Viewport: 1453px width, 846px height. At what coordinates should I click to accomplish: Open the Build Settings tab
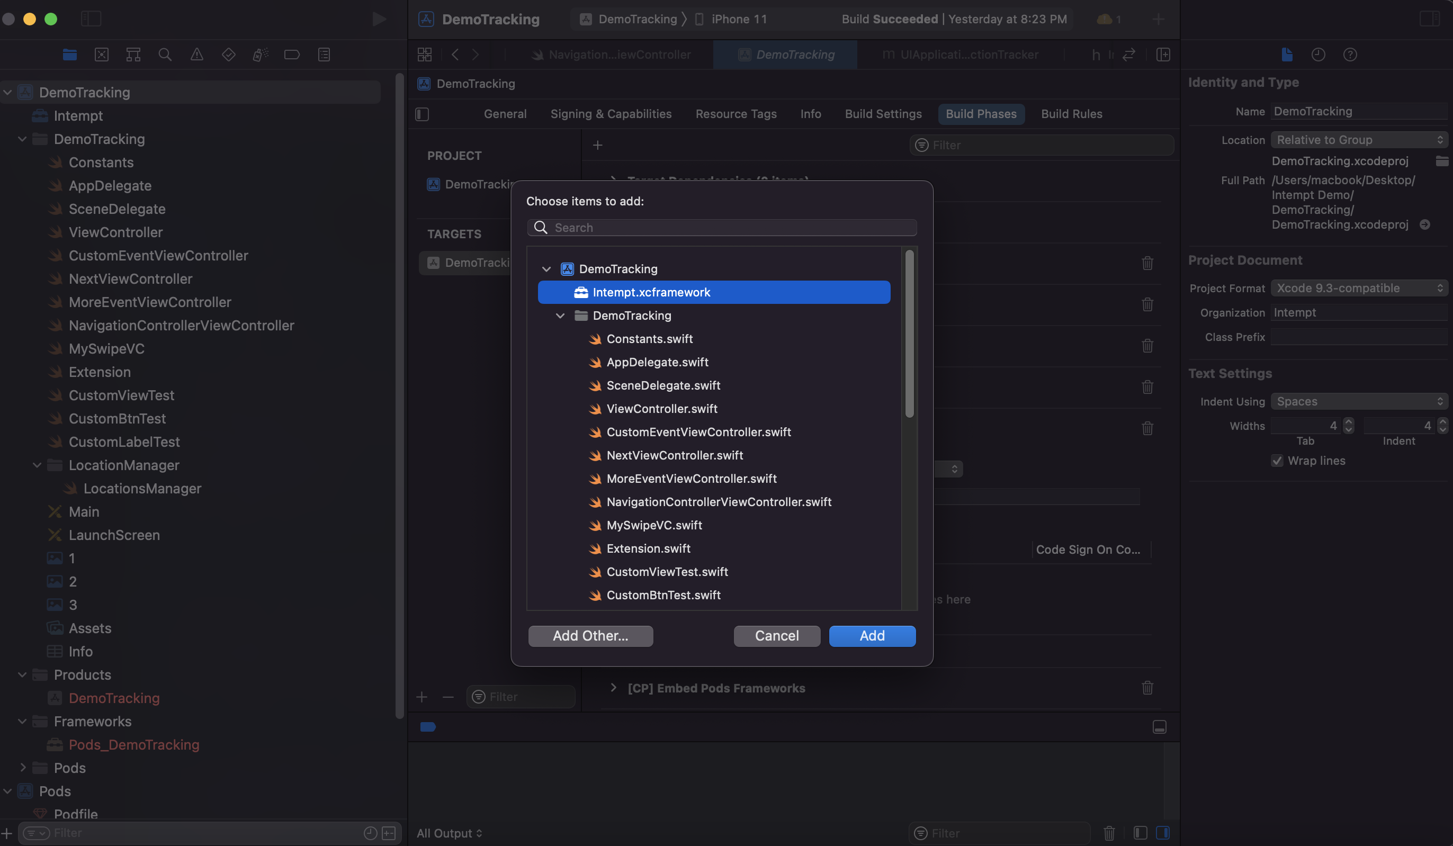pos(883,114)
